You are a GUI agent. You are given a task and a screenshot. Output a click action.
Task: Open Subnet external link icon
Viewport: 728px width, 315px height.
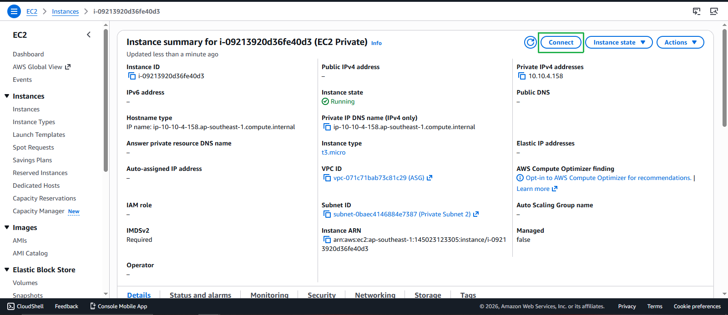[x=476, y=214]
